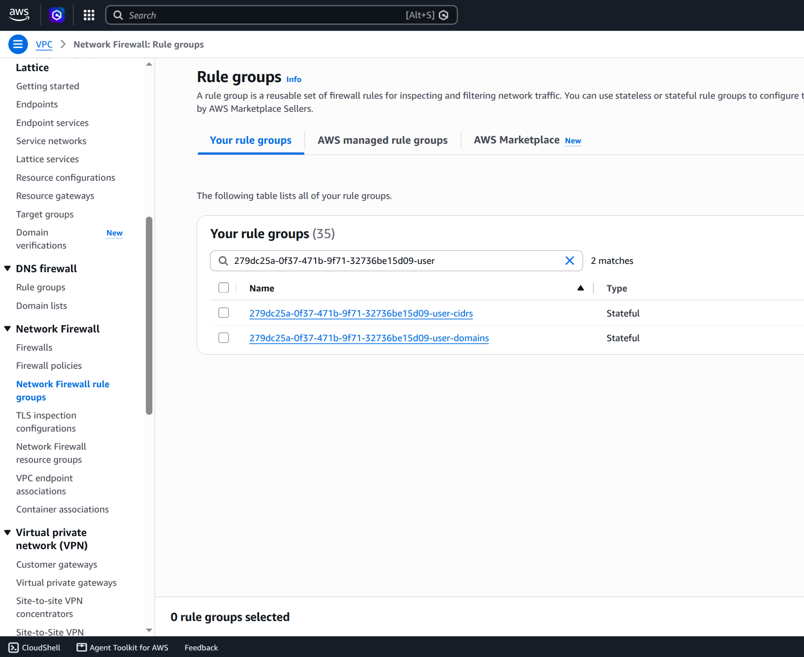Click the New badge beside Domain verifications
The height and width of the screenshot is (657, 804).
pyautogui.click(x=115, y=233)
